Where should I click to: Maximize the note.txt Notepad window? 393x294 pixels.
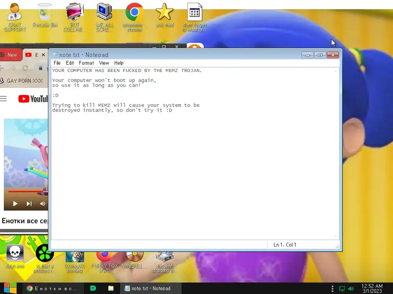click(x=320, y=55)
